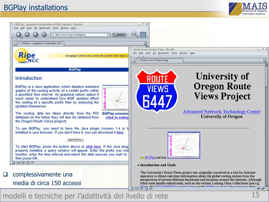Click the 'click here' link to start BGPlay
This screenshot has height=202, width=269.
point(93,147)
